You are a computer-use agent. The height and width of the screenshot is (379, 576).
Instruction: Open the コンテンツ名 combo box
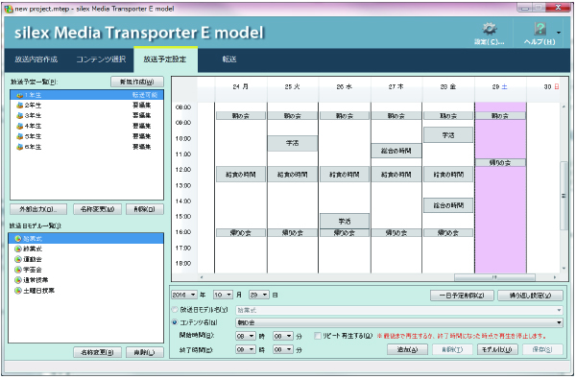399,322
